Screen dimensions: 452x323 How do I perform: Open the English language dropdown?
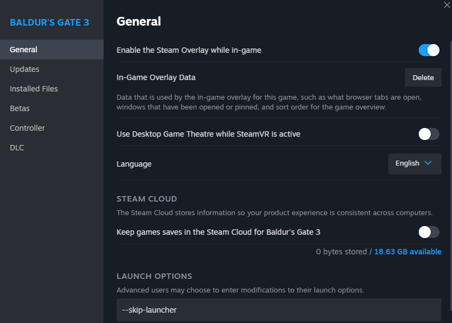[414, 163]
